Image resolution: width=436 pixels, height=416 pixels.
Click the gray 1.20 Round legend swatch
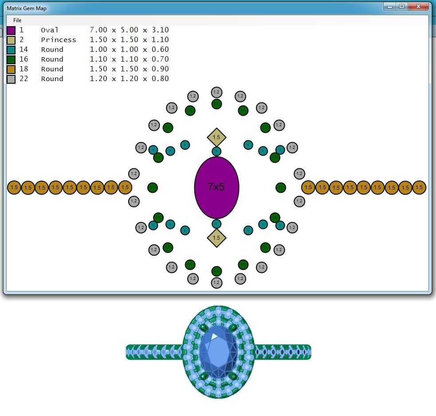(x=11, y=79)
